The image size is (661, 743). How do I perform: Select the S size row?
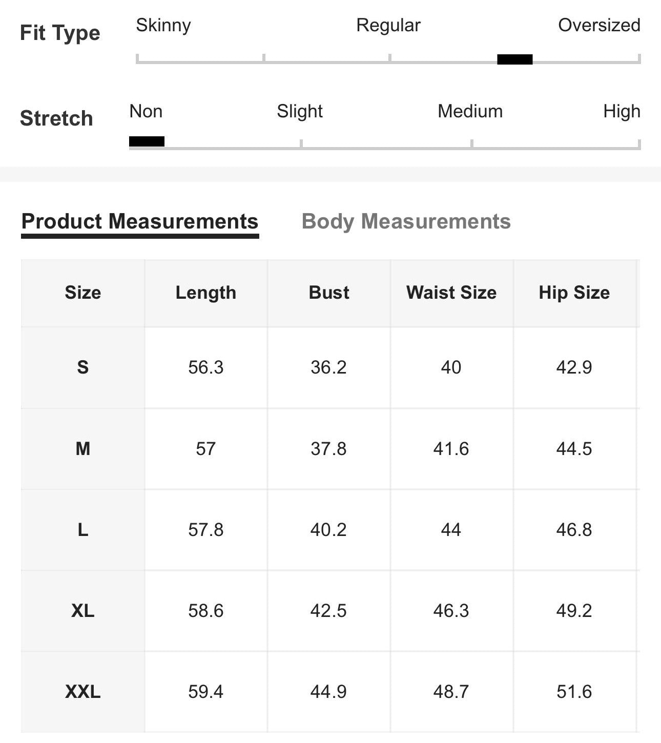[83, 366]
